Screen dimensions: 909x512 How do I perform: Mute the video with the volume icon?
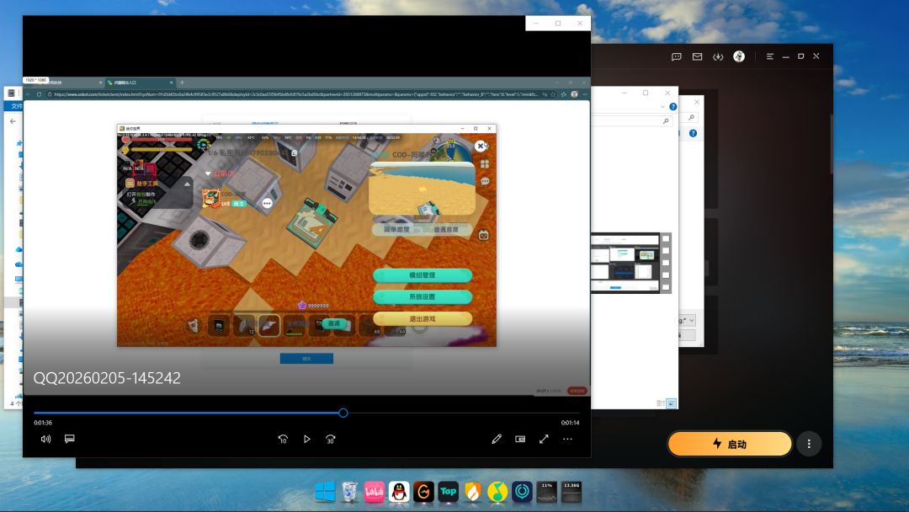pos(45,439)
